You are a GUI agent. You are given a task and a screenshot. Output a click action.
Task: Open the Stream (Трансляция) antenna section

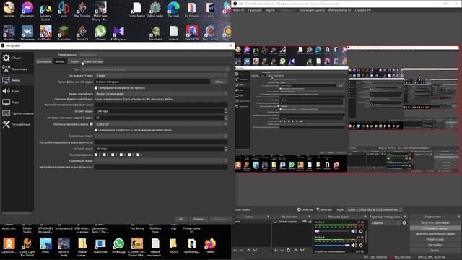[x=17, y=69]
